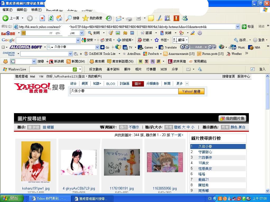
Task: Click the IE Forward arrow button
Action: (x=30, y=18)
